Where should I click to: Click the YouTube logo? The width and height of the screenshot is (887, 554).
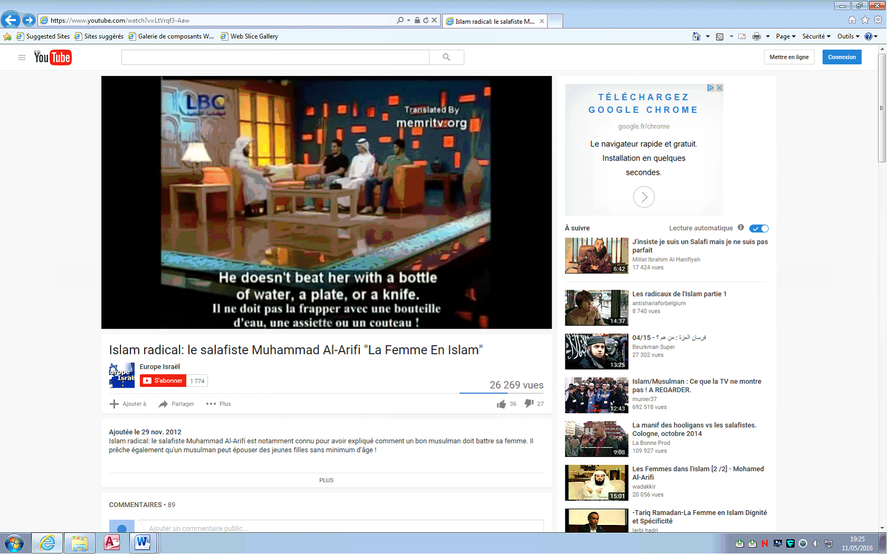click(53, 58)
